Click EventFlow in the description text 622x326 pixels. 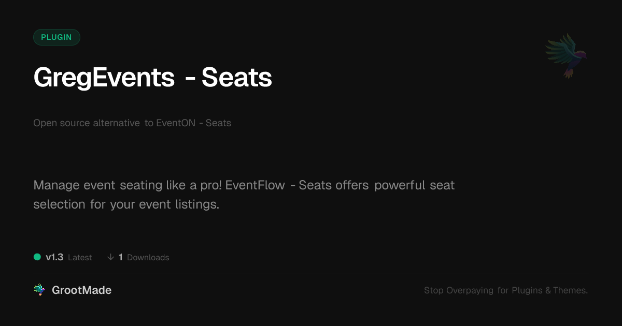click(x=255, y=185)
